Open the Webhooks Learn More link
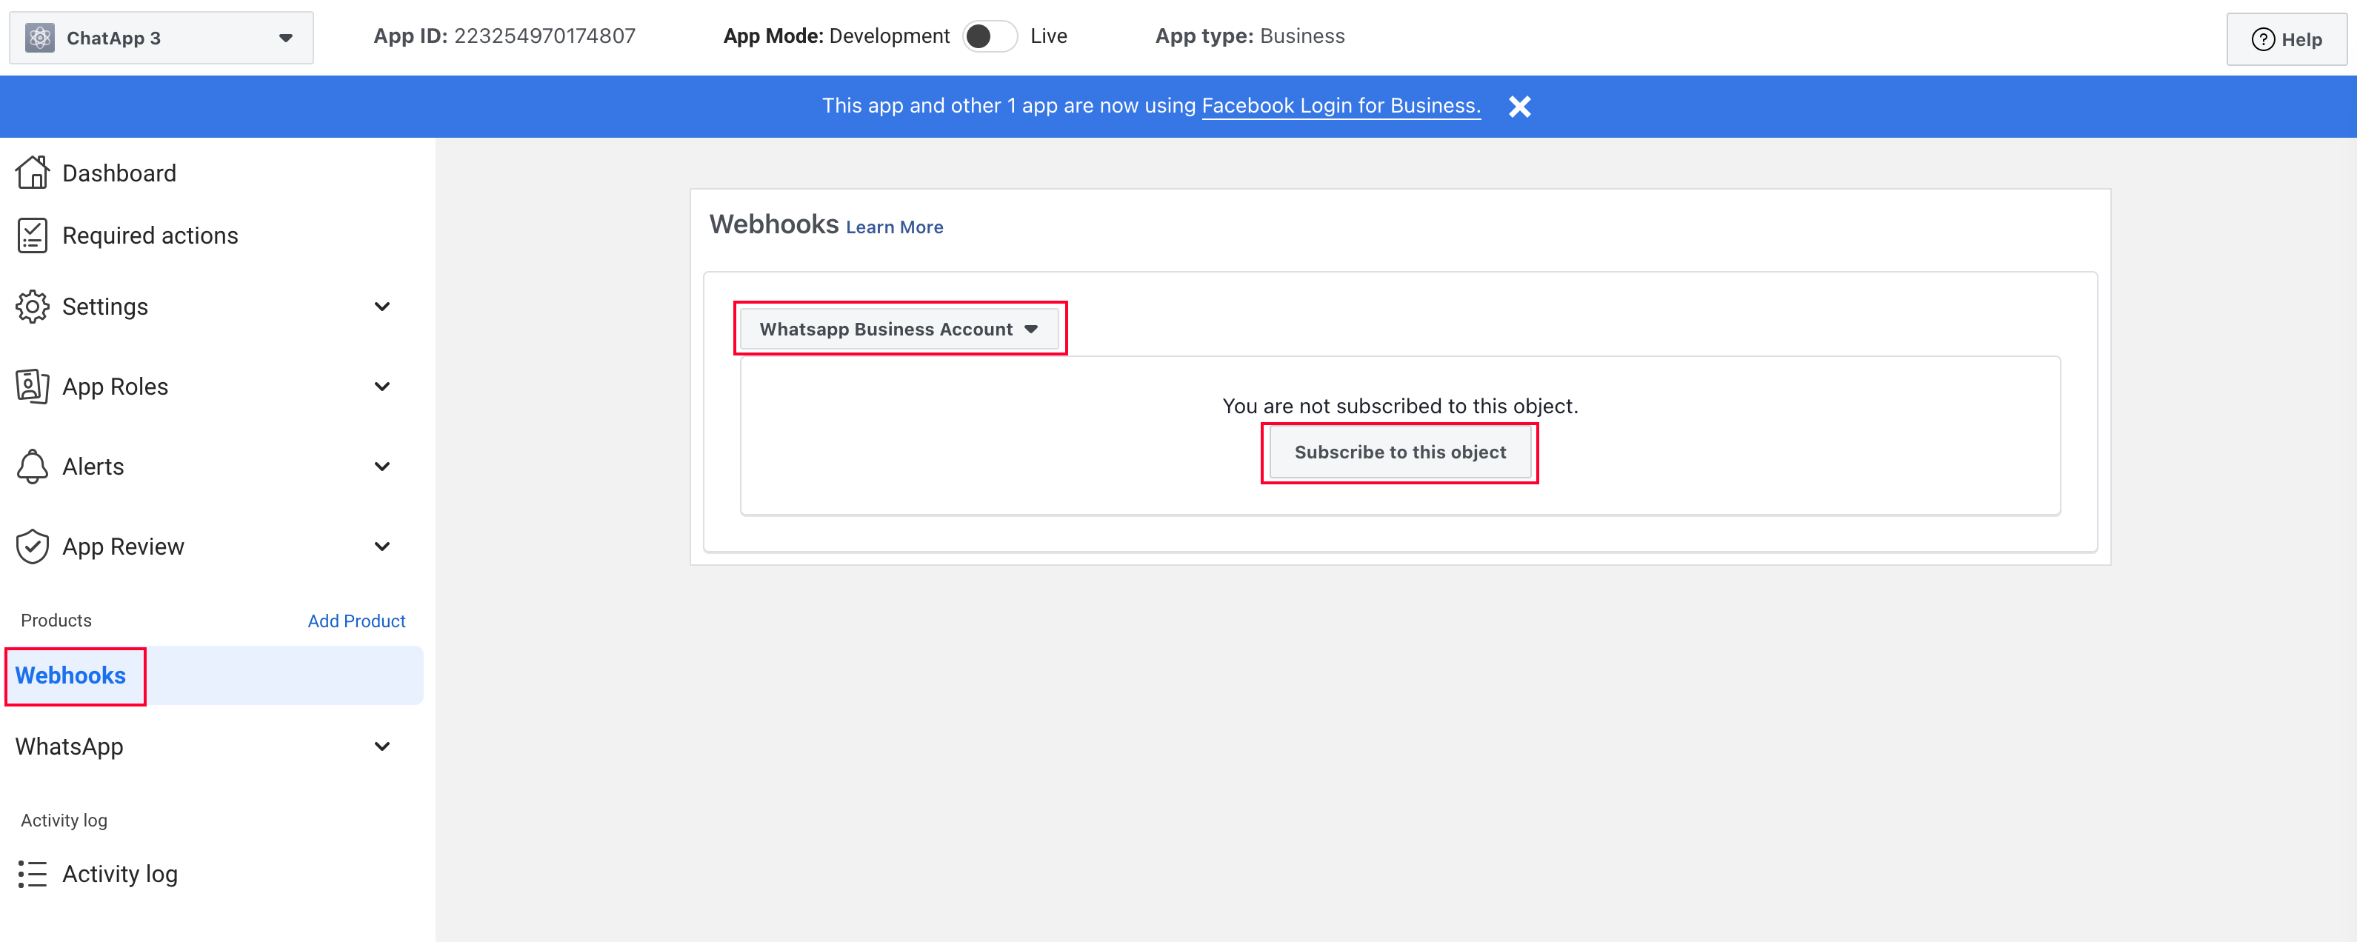 [894, 227]
